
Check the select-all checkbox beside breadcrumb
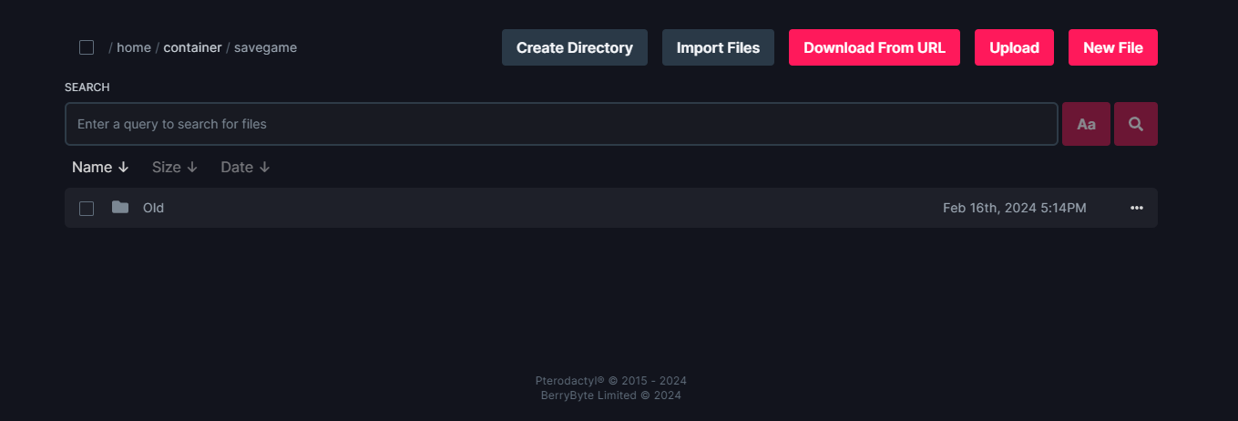87,47
